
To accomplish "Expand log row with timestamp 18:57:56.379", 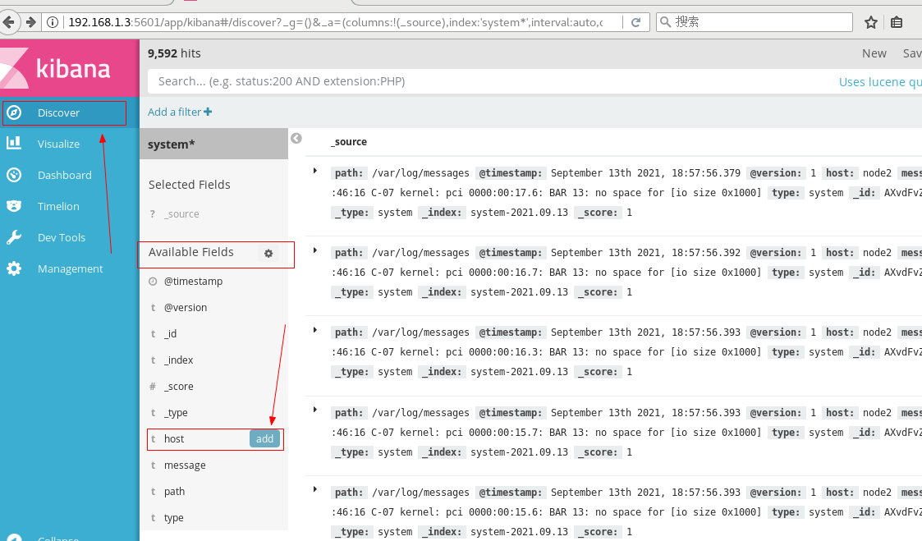I will (315, 171).
